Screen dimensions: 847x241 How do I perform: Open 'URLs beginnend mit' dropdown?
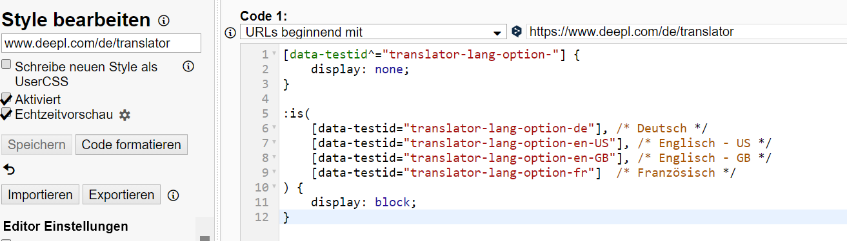[374, 32]
